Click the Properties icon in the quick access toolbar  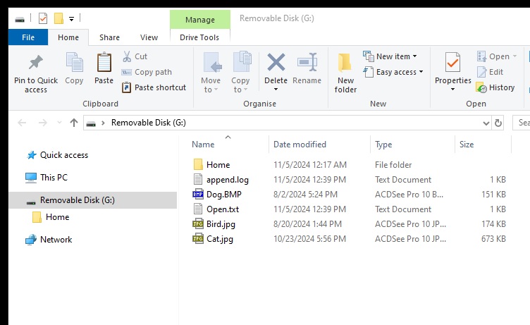pos(43,18)
